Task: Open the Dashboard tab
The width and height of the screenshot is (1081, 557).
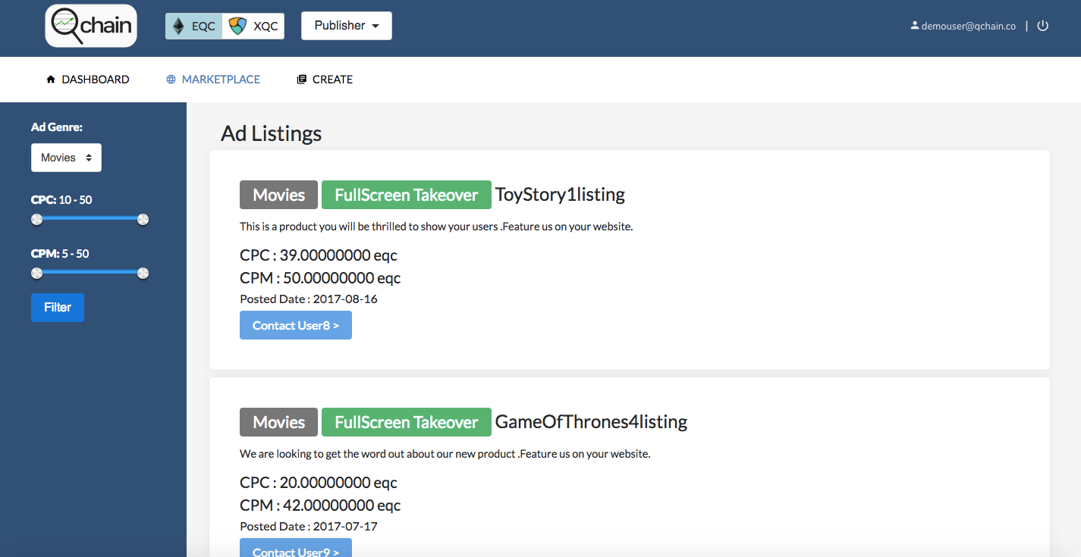Action: (96, 79)
